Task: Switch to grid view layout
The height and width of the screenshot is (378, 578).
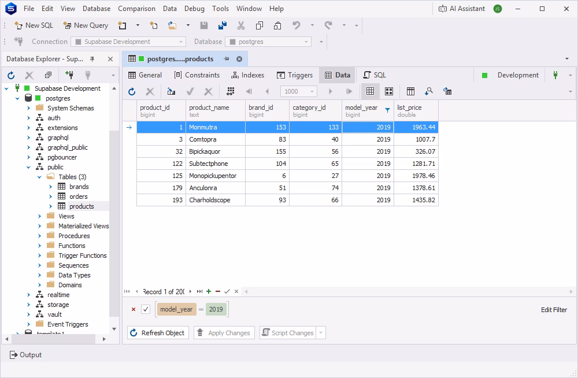Action: click(370, 91)
